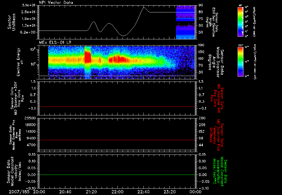Click the '3.1e+01' Sector tick label
Screen dimensions: 282x195
tap(29, 5)
